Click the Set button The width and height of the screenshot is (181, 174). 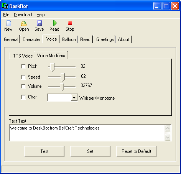(x=90, y=151)
